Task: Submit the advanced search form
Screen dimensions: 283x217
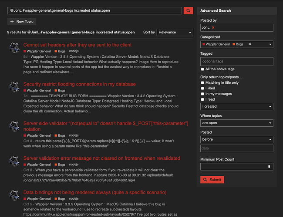Action: pos(212,180)
